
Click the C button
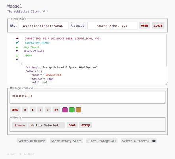[x=33, y=110]
